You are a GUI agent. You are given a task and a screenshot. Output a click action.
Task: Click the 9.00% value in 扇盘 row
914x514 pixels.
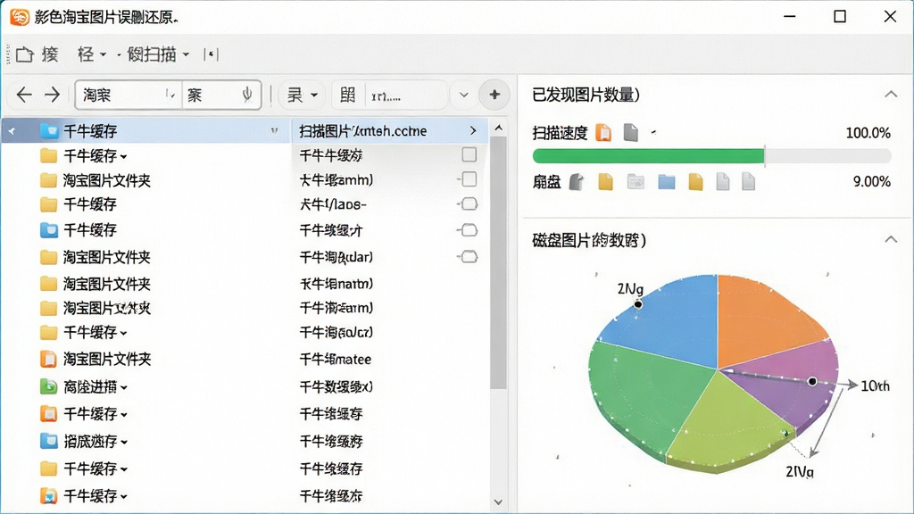[x=871, y=181]
